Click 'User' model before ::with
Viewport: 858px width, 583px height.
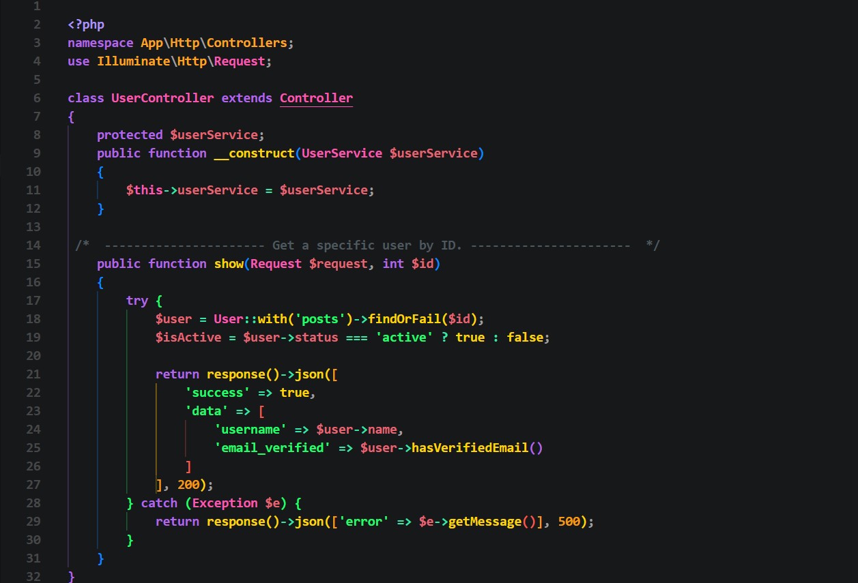(x=228, y=318)
